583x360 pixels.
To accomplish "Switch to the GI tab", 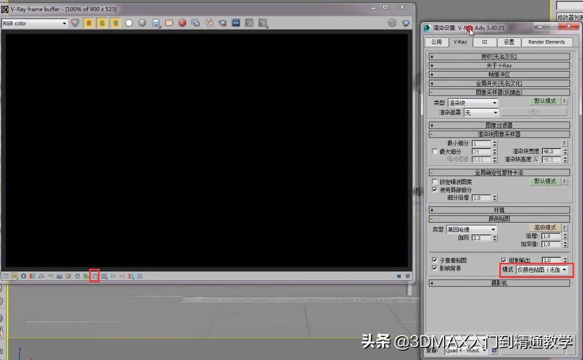I will pos(484,41).
